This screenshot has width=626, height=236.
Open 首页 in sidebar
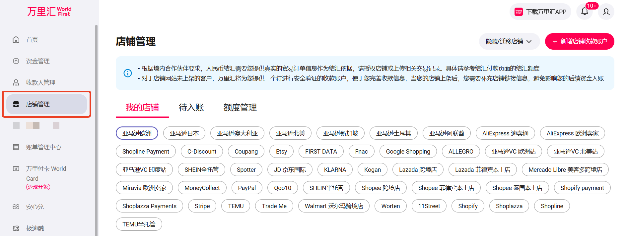point(32,40)
